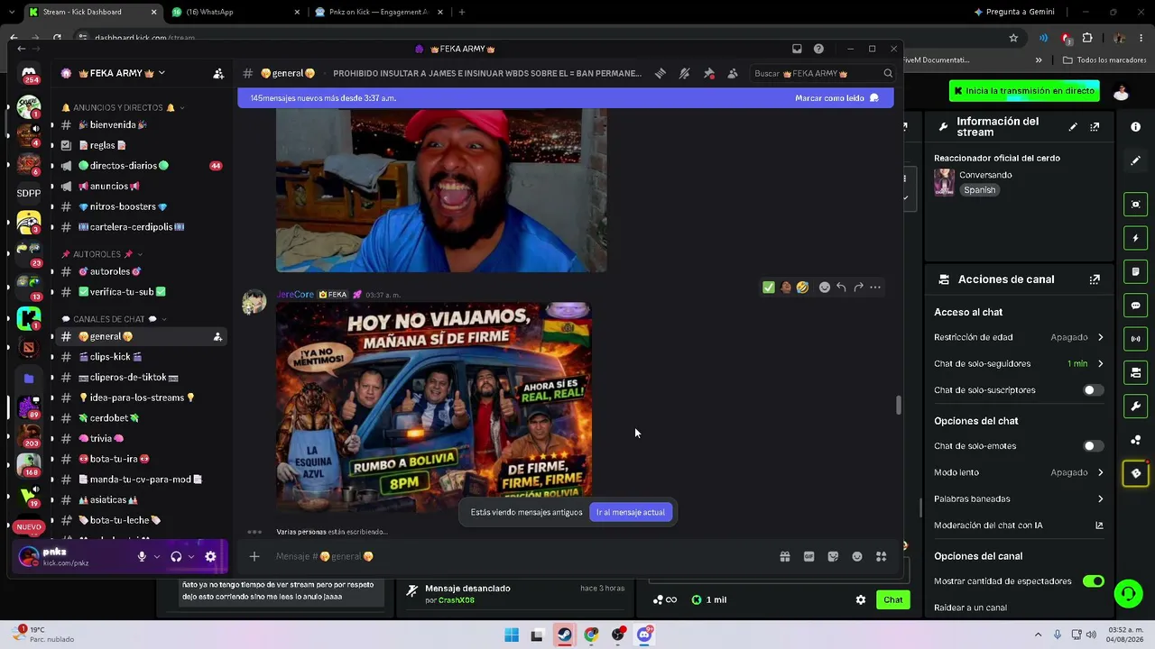Click the Discord direct messages home icon

click(x=29, y=73)
